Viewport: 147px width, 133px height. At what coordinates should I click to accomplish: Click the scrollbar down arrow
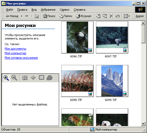coord(143,124)
